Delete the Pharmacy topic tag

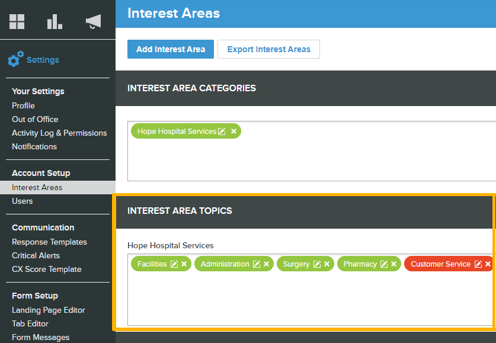coord(394,264)
